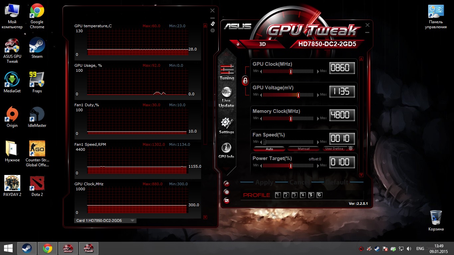Click the Power Target slider handle
The width and height of the screenshot is (454, 255).
[x=291, y=165]
